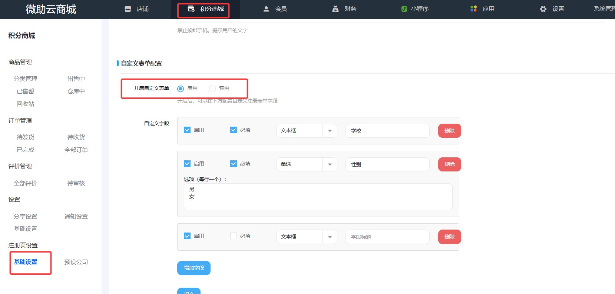Open 待收货 orders in sidebar
615x294 pixels.
click(76, 137)
